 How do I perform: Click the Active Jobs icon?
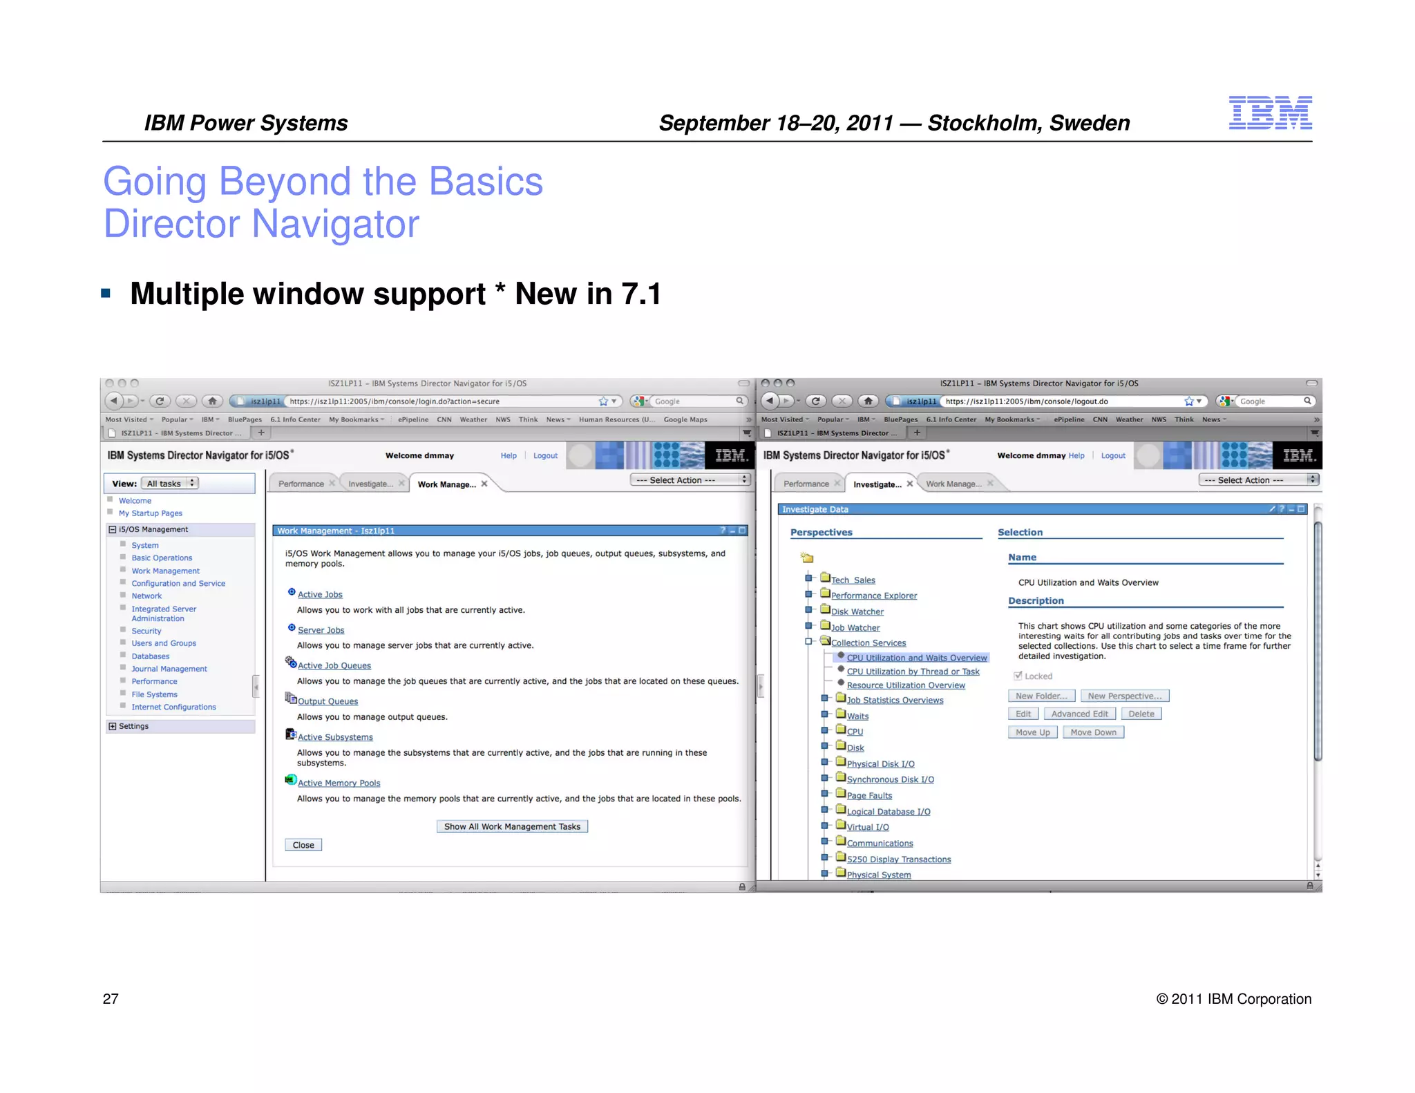292,592
